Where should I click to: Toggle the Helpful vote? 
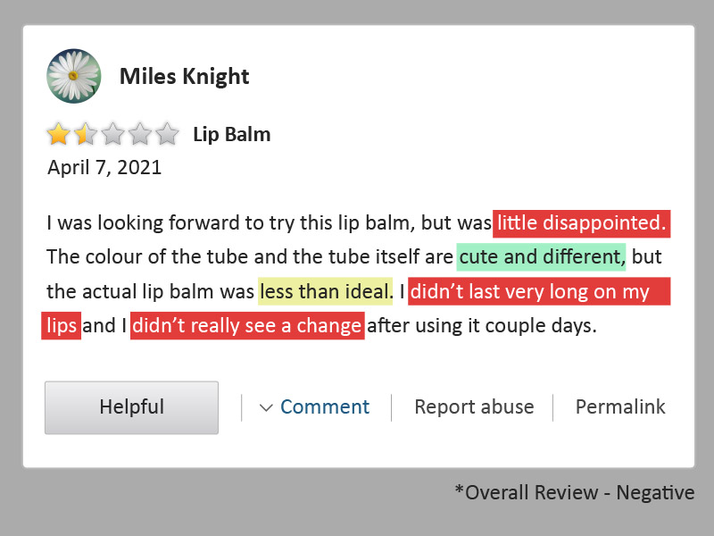(x=131, y=407)
